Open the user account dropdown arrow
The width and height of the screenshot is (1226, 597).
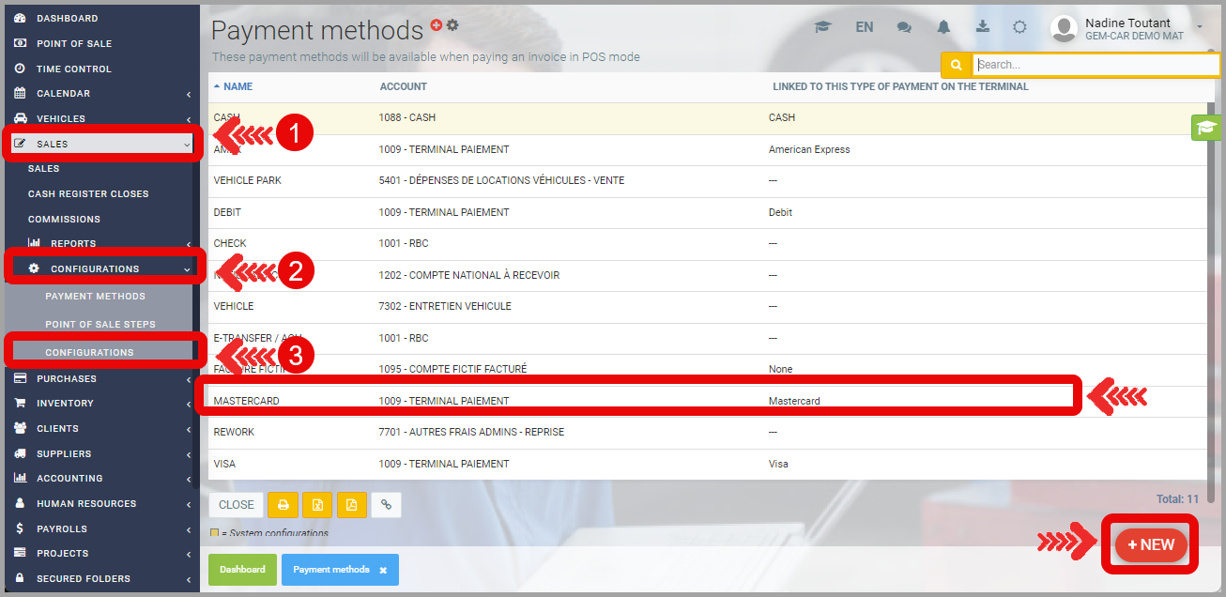(x=1200, y=26)
